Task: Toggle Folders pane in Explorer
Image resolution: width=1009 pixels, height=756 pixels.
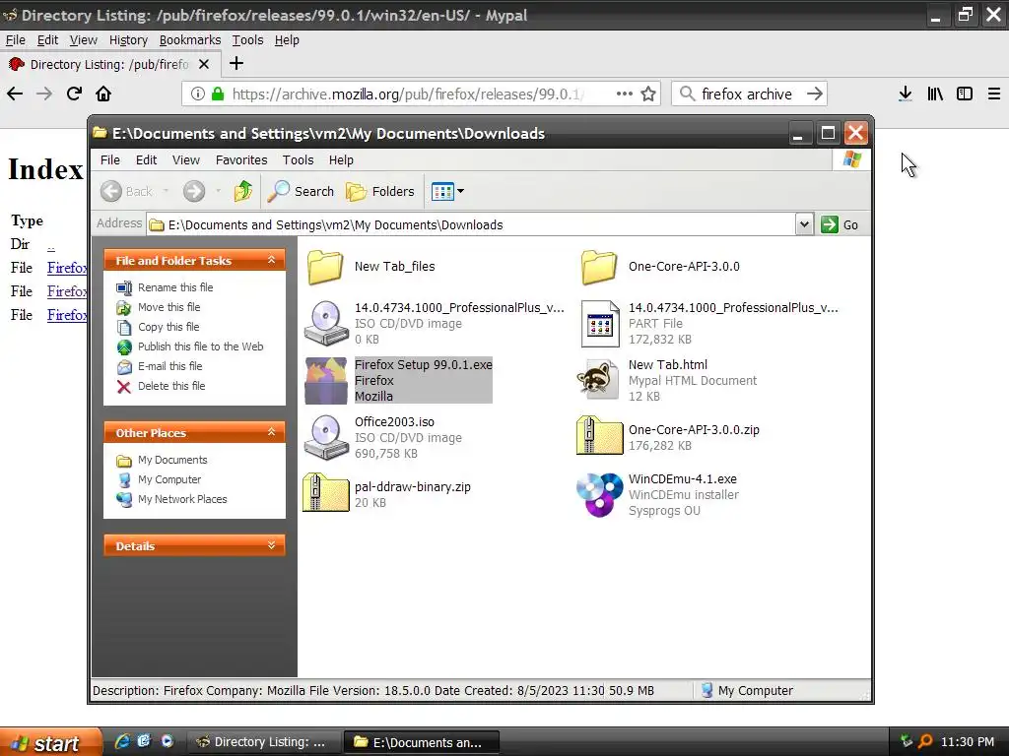Action: [x=380, y=191]
